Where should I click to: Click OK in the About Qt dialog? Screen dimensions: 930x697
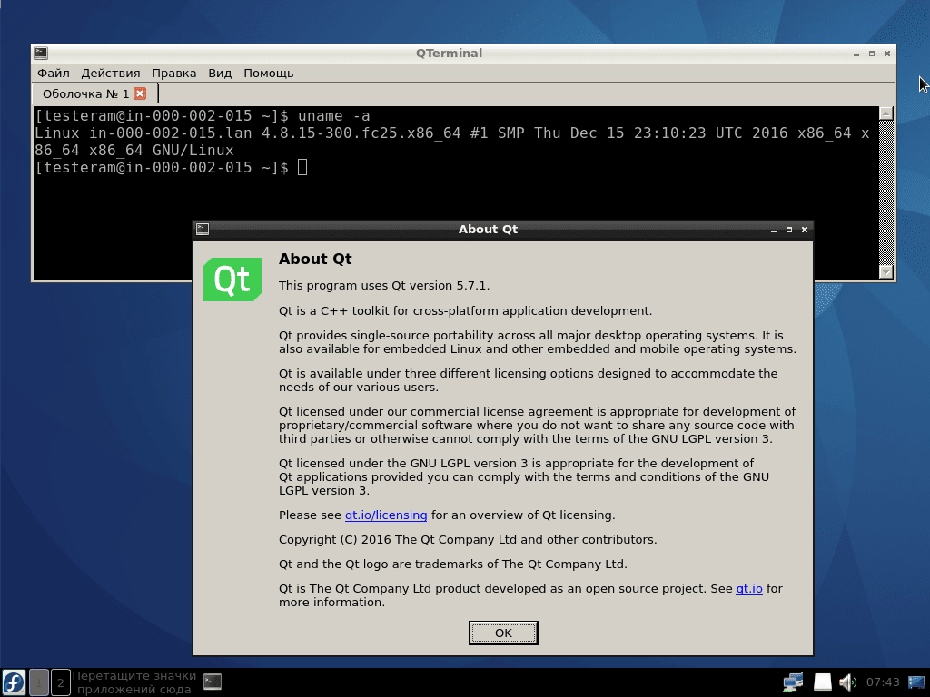coord(503,633)
